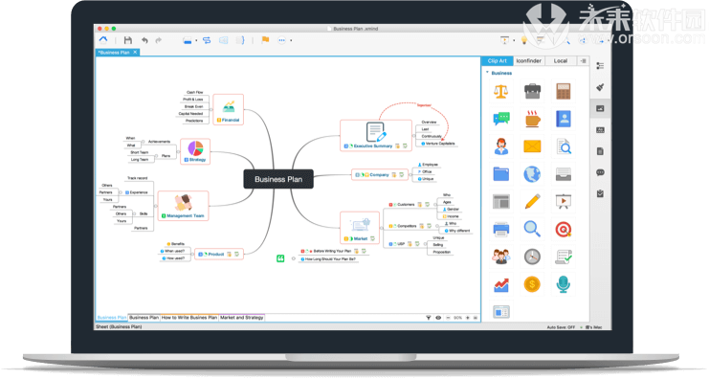
Task: Open the Outline view in right sidebar
Action: tap(600, 66)
